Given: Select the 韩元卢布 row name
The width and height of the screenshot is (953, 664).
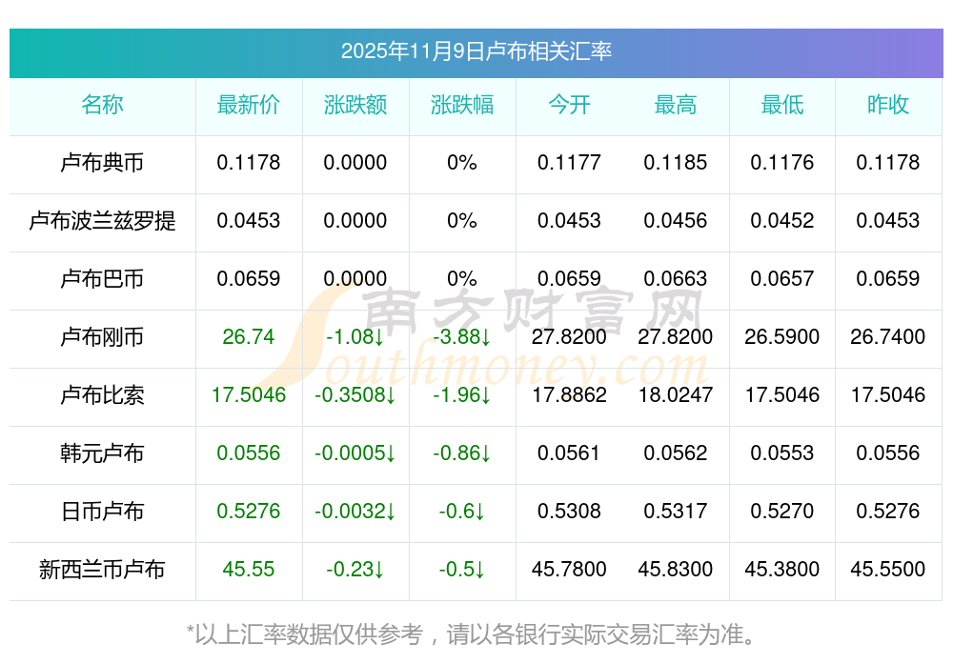Looking at the screenshot, I should coord(102,453).
